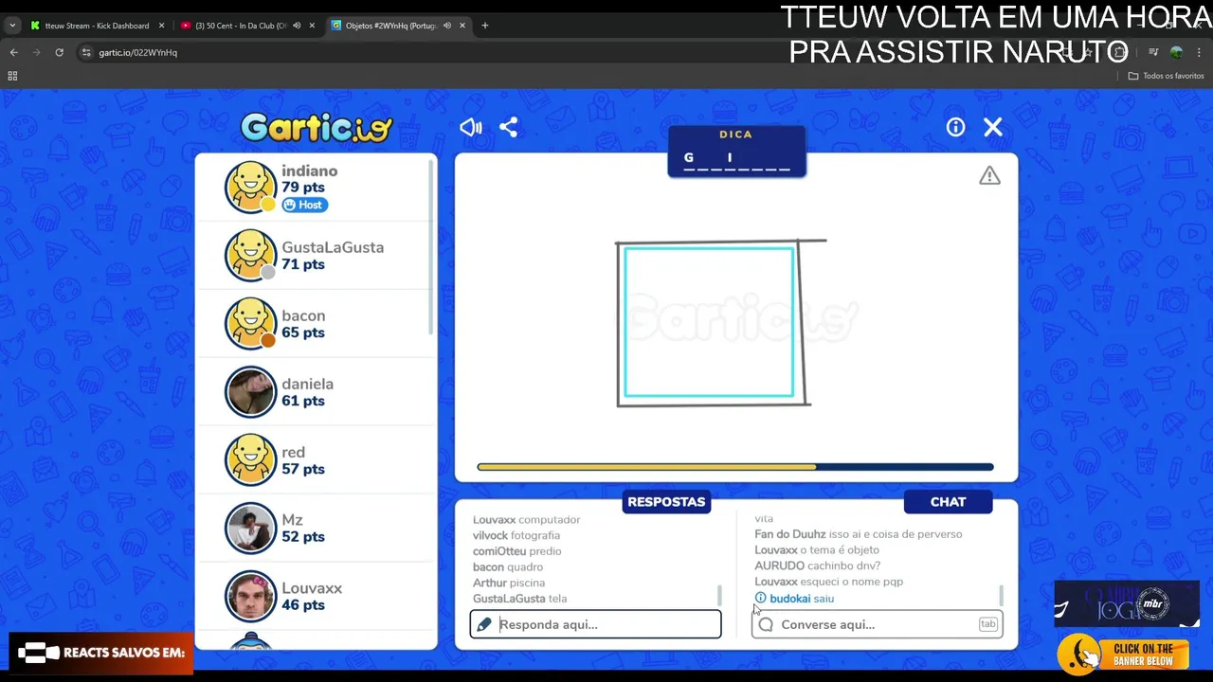Click daniela's profile picture

[250, 392]
